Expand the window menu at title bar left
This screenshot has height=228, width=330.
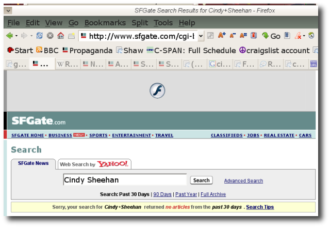[x=8, y=10]
